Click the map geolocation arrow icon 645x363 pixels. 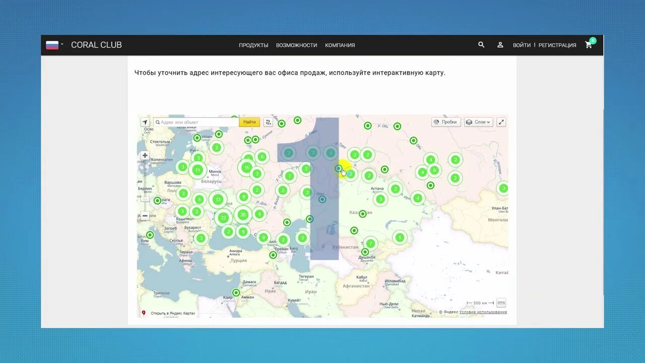pos(145,122)
